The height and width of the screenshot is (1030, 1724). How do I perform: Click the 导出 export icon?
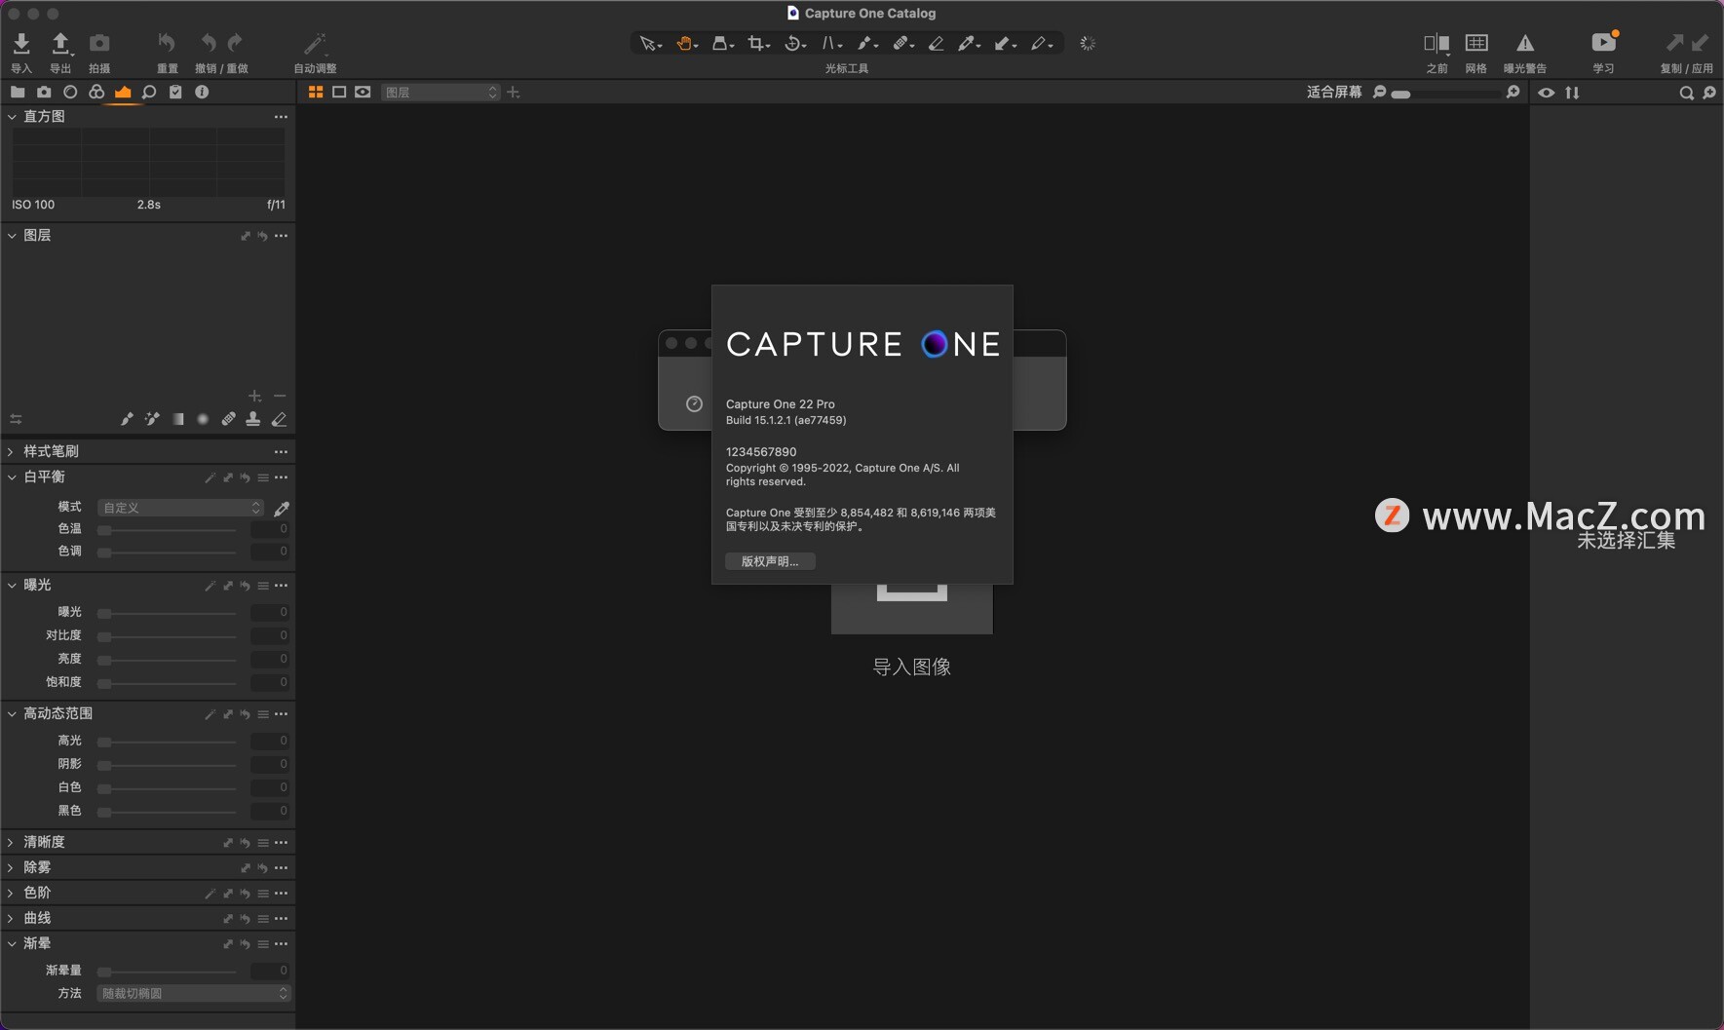coord(60,43)
